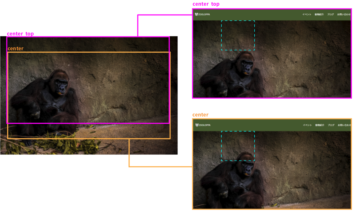Select お問い合わせ in the lower center preview

tap(344, 125)
